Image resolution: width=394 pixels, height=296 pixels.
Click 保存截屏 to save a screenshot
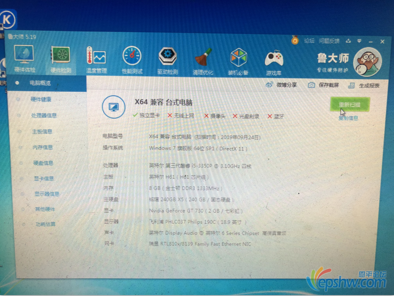(323, 85)
